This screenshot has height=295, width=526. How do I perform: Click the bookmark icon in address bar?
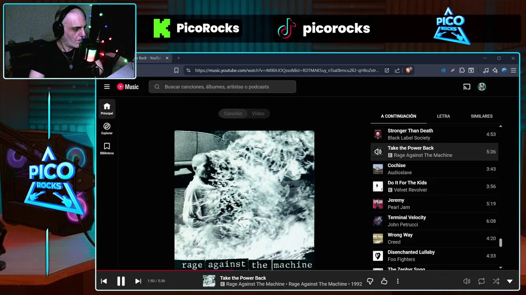176,70
